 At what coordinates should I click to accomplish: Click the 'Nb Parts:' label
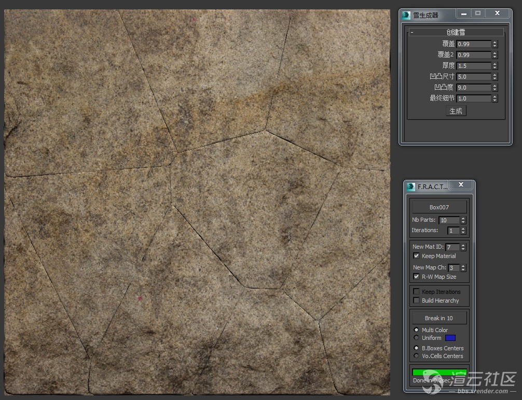[423, 220]
